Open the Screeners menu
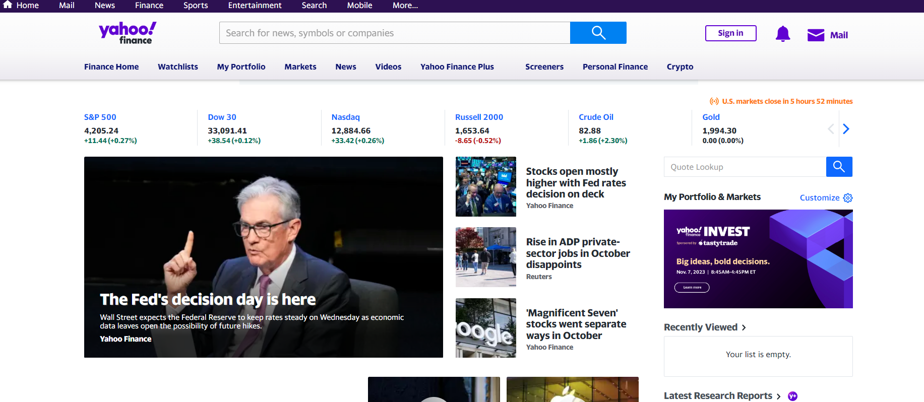 click(544, 66)
